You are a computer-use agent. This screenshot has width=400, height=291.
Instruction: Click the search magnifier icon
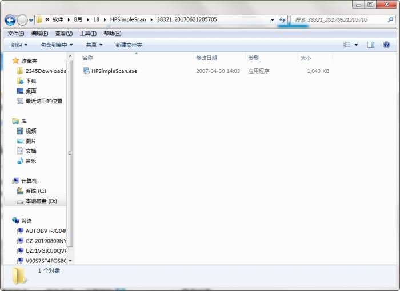click(x=390, y=19)
